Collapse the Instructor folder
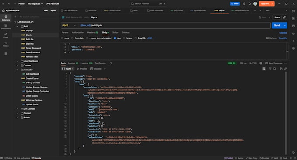This screenshot has width=297, height=160. pyautogui.click(x=17, y=70)
